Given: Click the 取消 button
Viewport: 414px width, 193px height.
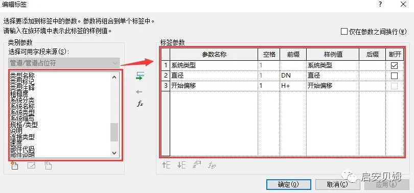Looking at the screenshot, I should [x=337, y=184].
